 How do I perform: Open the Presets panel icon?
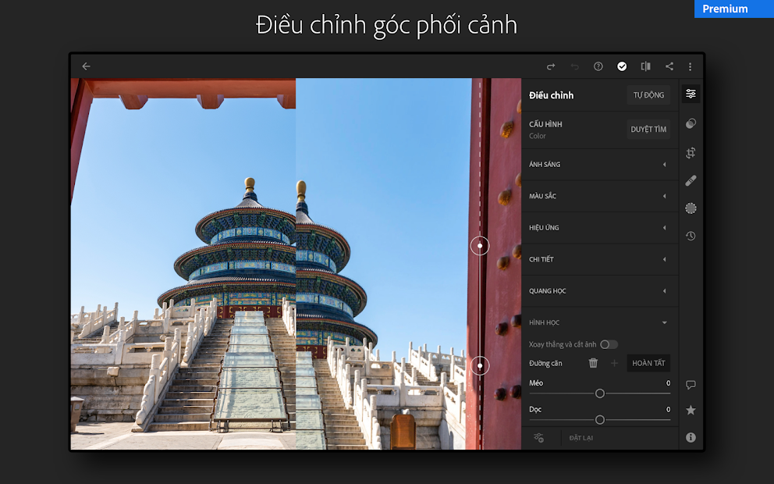pos(691,123)
